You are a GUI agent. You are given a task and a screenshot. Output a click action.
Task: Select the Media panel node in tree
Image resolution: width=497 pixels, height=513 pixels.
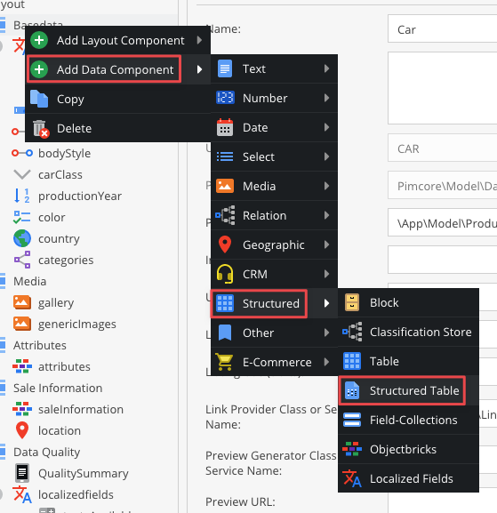point(29,281)
